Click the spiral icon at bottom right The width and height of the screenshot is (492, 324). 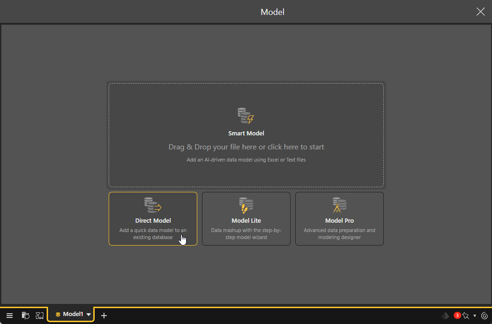pyautogui.click(x=484, y=316)
